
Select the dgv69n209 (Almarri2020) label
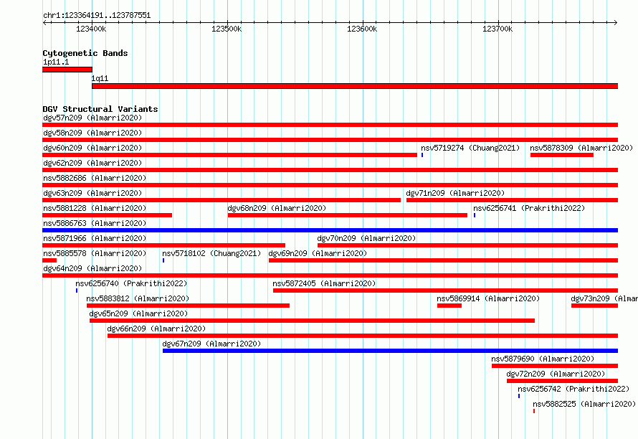point(318,253)
